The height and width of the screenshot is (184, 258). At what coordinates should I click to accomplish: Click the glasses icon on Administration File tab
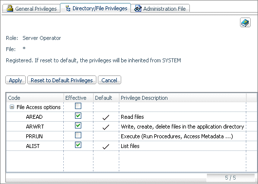pos(138,8)
